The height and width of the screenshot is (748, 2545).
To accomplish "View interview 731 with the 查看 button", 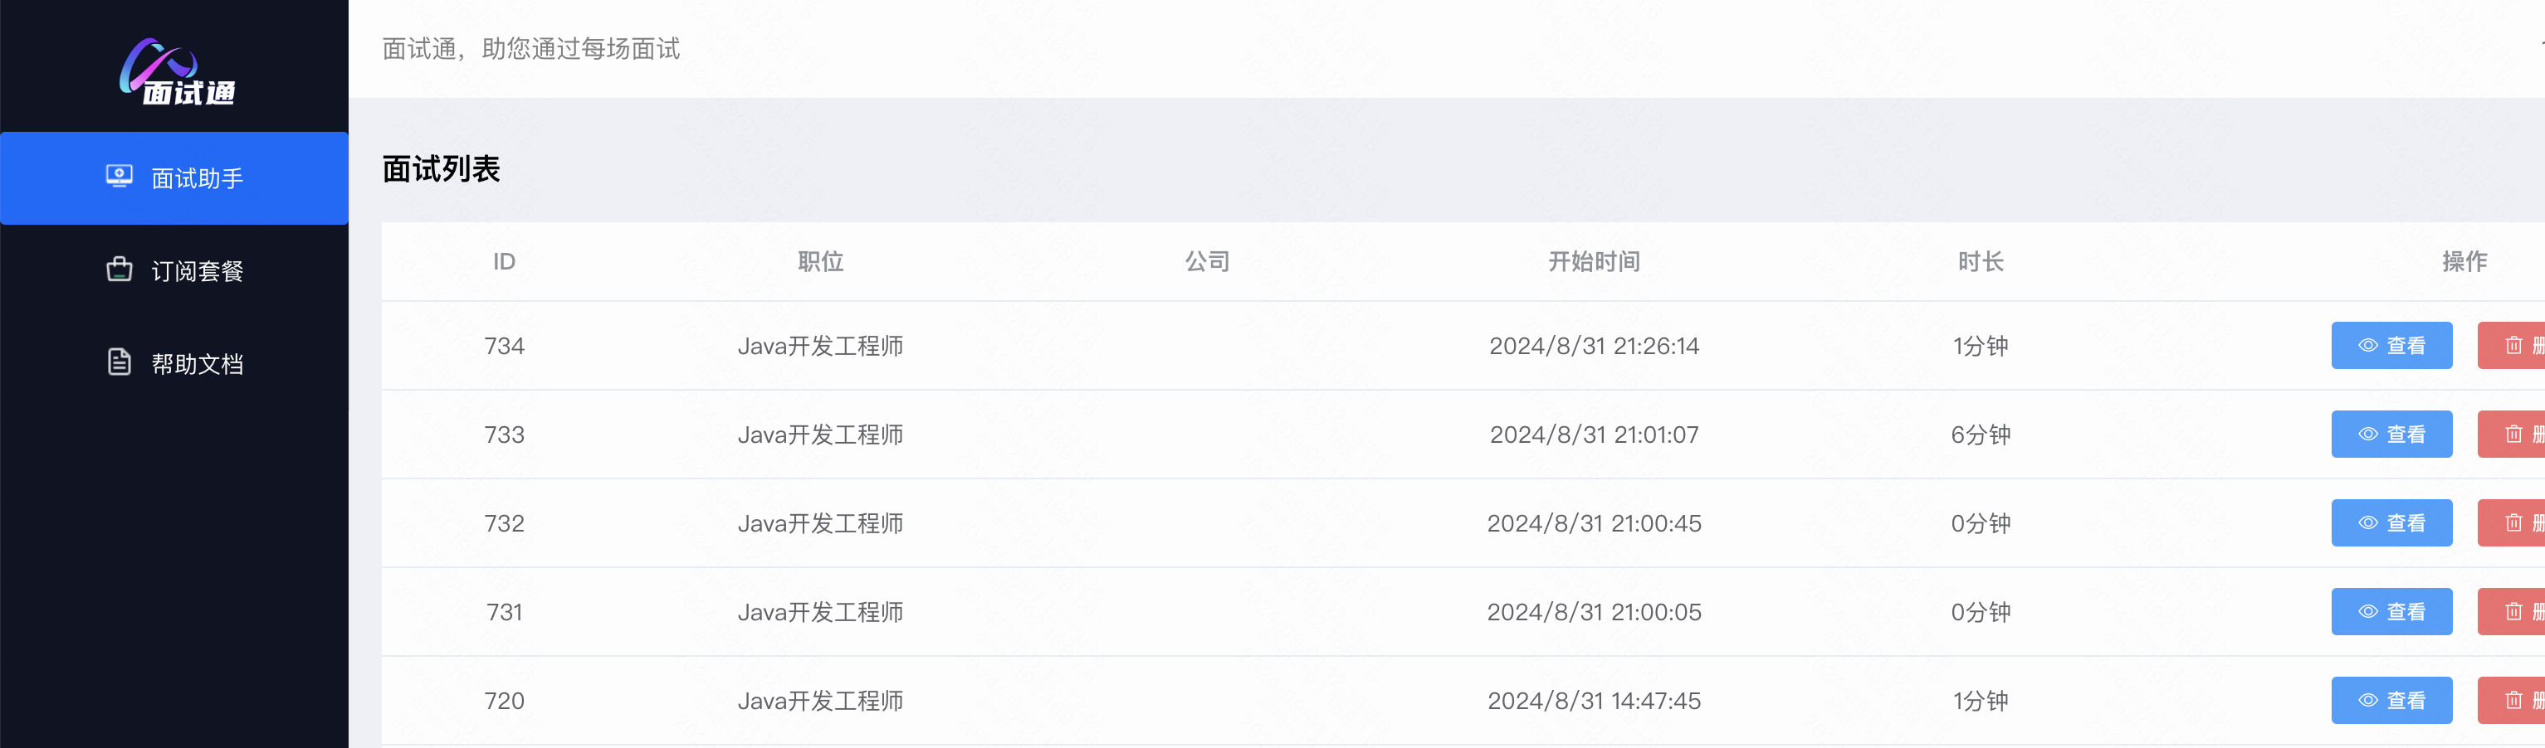I will click(2392, 612).
